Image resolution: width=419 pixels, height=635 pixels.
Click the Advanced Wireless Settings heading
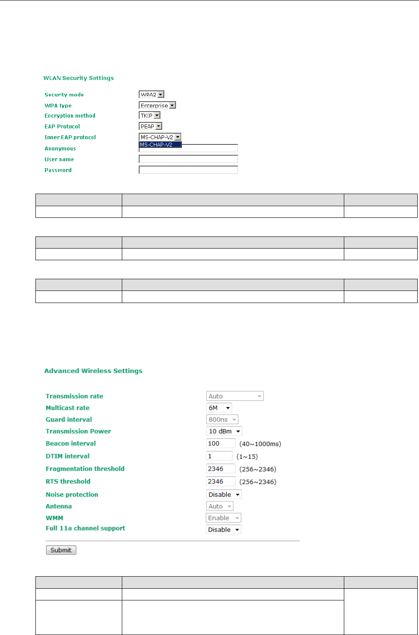click(93, 371)
